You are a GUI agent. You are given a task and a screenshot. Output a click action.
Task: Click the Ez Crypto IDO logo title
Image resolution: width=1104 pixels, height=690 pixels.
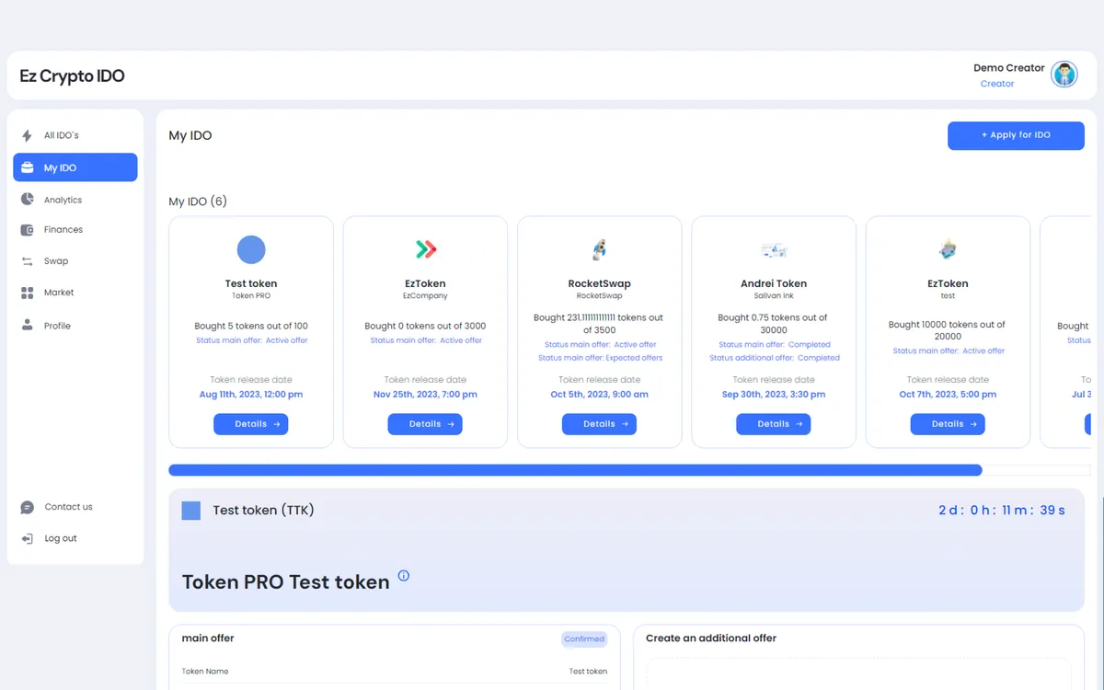(x=72, y=76)
